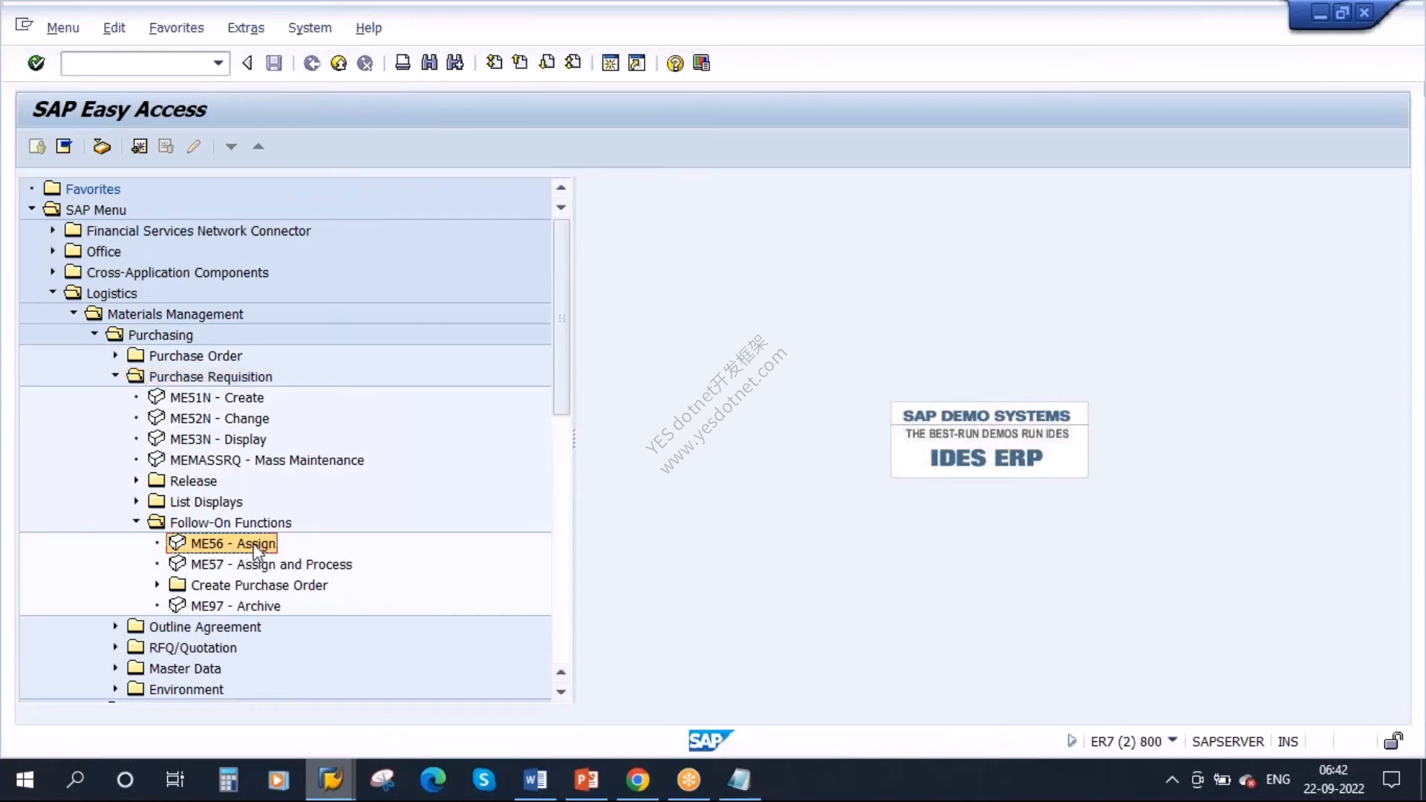Click the Create New Session icon

point(611,63)
